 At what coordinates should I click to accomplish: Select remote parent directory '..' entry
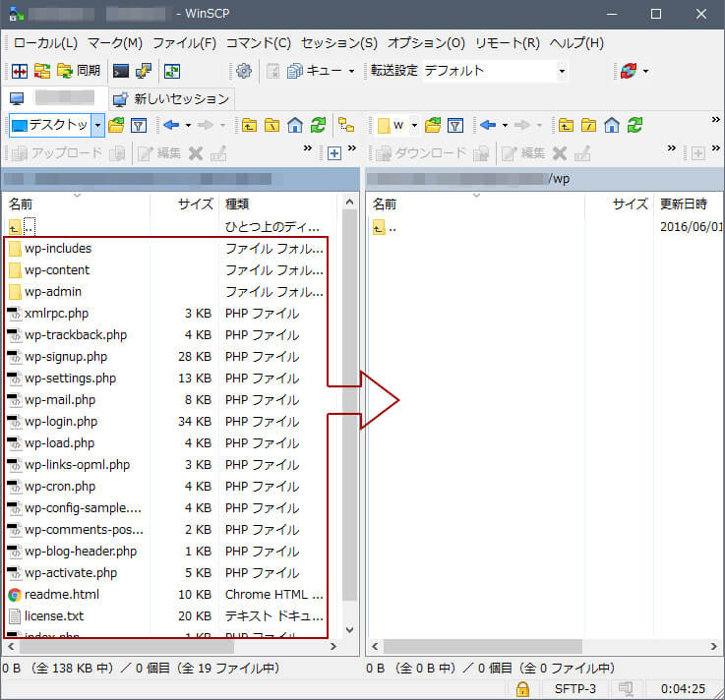385,227
